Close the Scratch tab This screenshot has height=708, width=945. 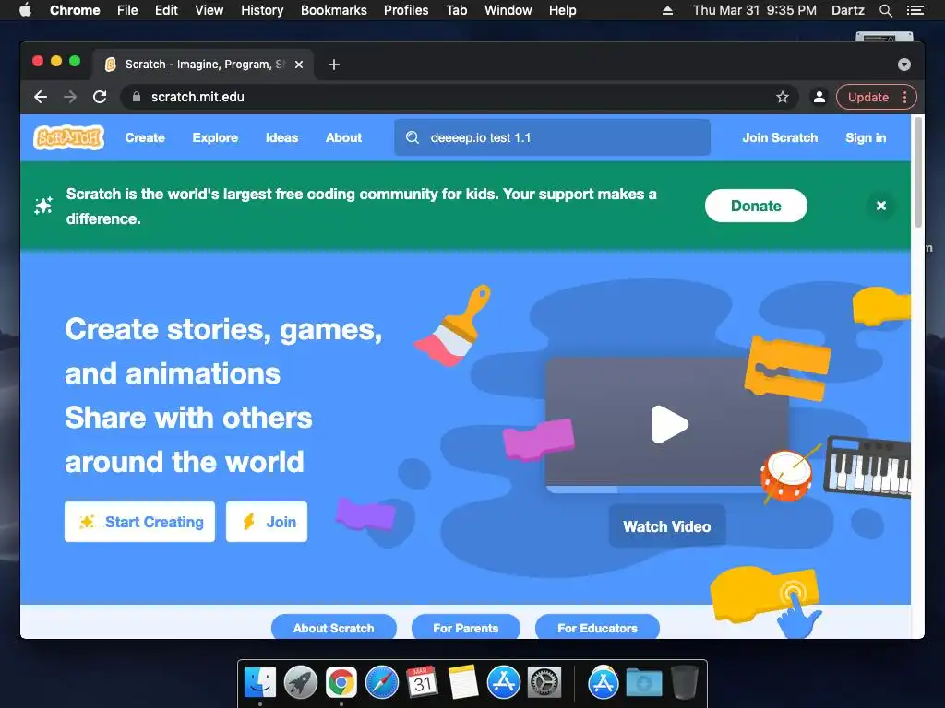[x=299, y=65]
